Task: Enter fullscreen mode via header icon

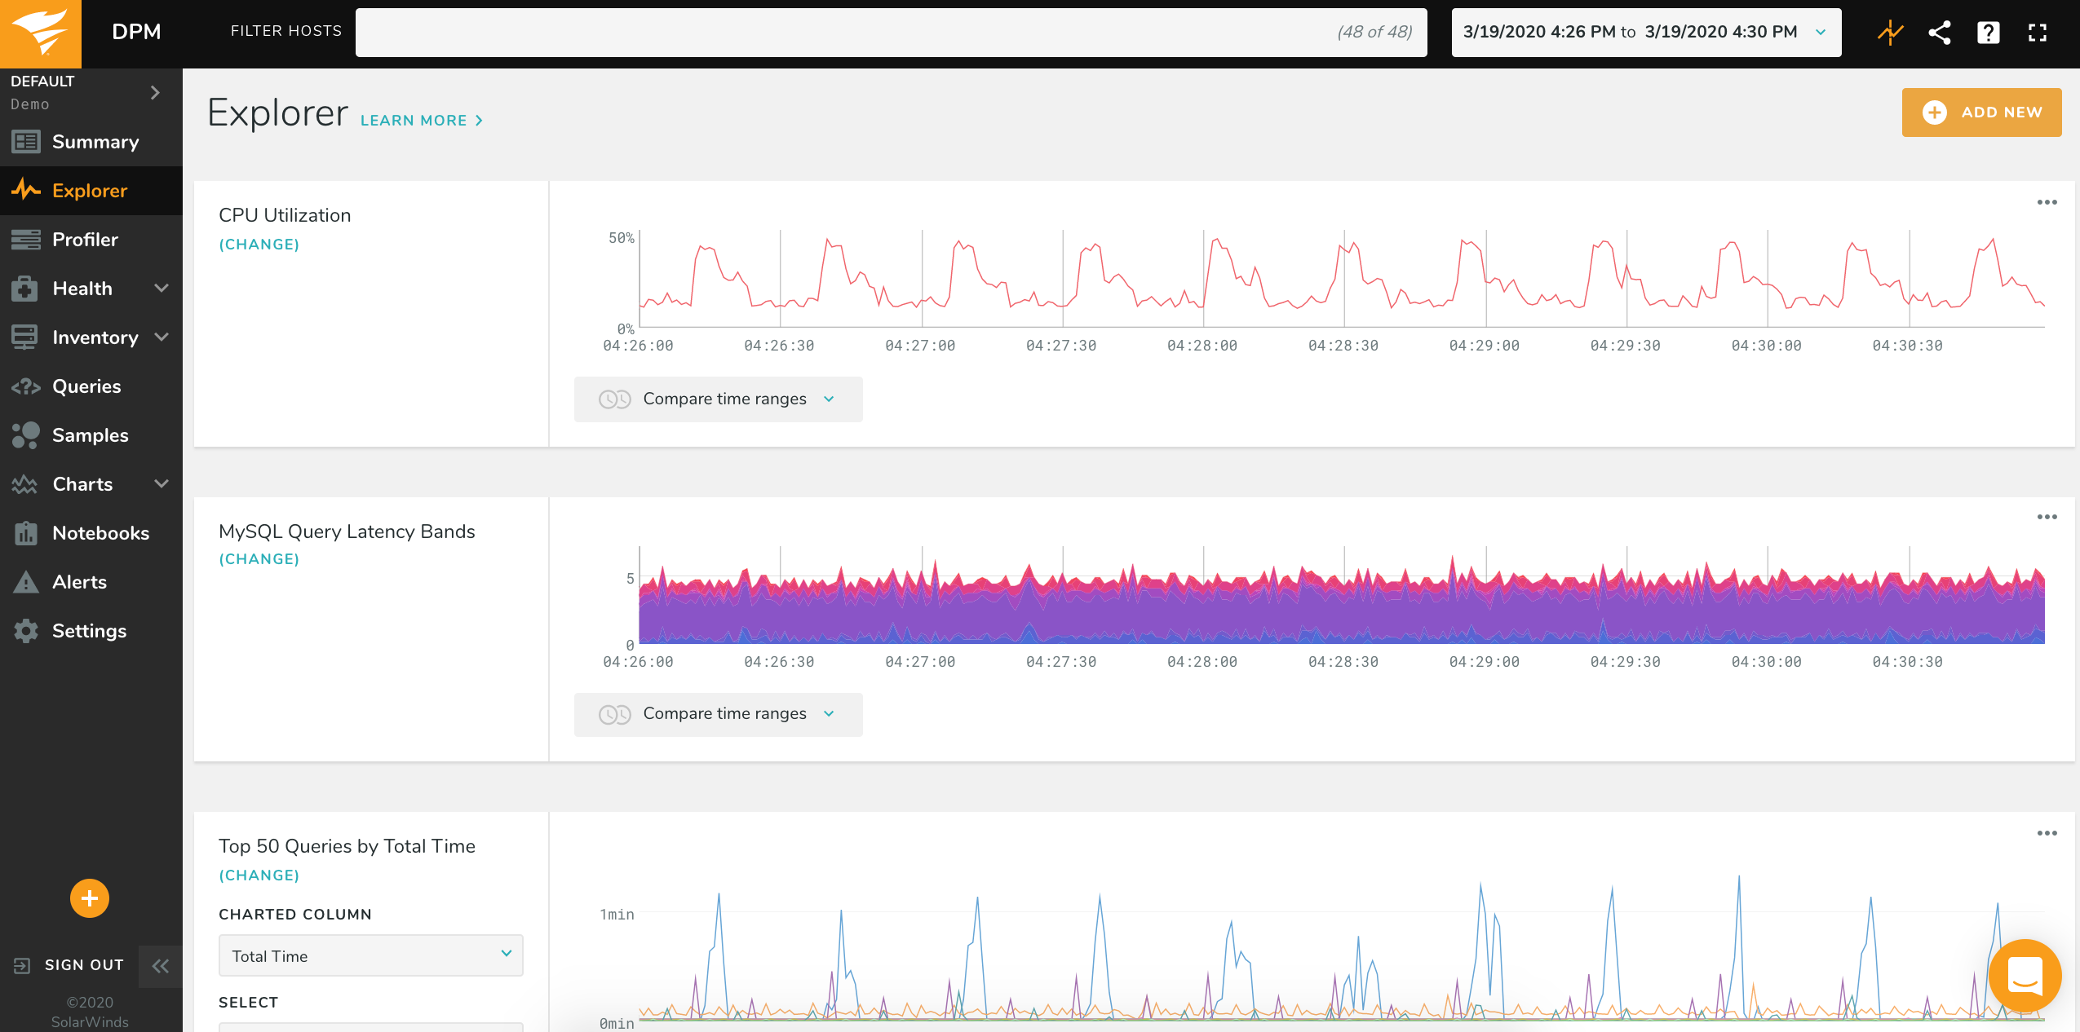Action: [x=2037, y=33]
